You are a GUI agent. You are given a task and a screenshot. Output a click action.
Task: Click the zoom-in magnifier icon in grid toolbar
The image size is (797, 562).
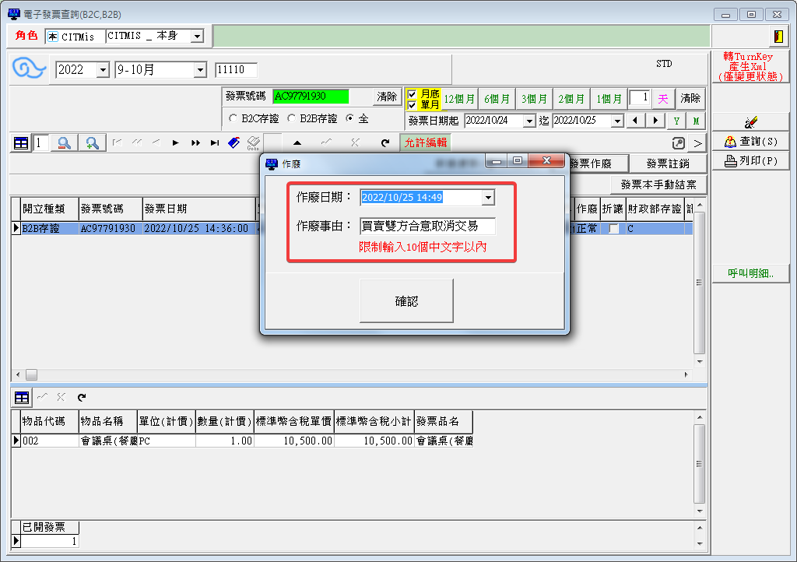pyautogui.click(x=93, y=142)
